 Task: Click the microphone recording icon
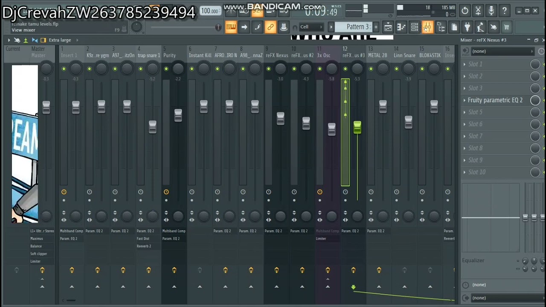491,11
